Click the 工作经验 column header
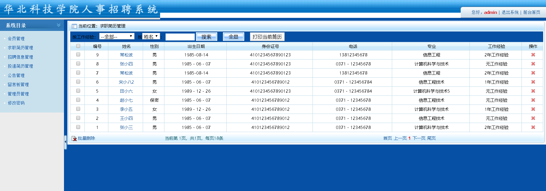The image size is (546, 191). (x=497, y=46)
